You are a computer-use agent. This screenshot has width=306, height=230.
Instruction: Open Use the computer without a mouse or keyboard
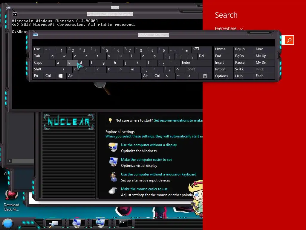[x=159, y=174]
